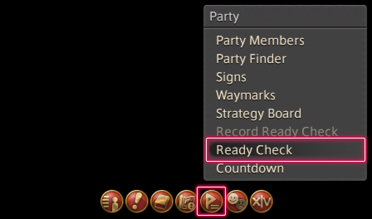372x219 pixels.
Task: Open the Strategy Board
Action: 259,114
